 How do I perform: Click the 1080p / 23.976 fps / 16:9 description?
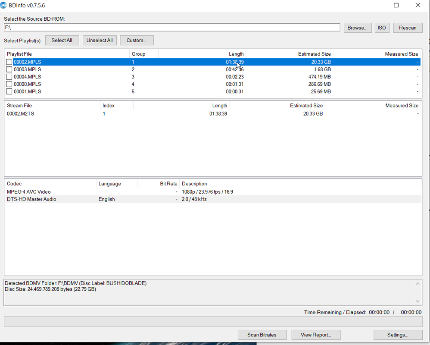click(207, 192)
